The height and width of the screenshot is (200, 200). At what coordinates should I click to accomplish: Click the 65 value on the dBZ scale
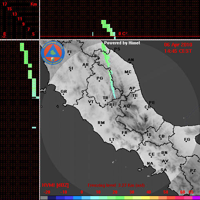tap(191, 192)
